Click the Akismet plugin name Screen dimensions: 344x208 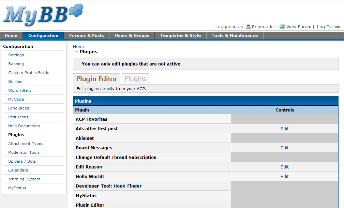click(x=85, y=138)
